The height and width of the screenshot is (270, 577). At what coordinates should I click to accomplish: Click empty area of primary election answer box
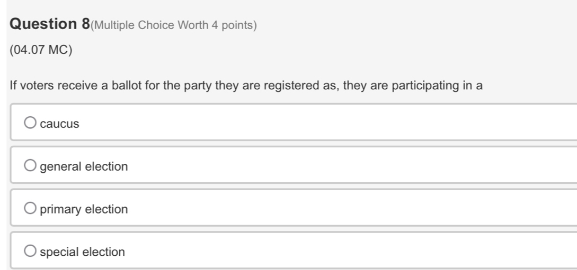[x=318, y=210]
